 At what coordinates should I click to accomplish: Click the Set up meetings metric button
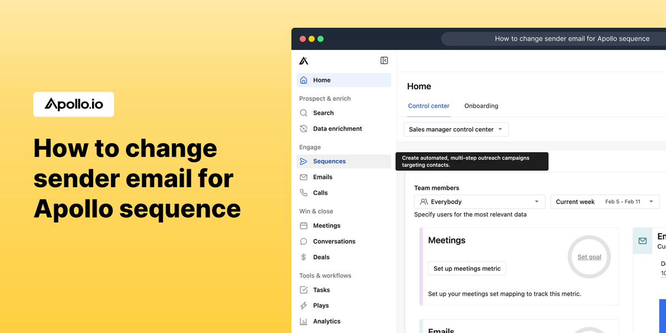coord(467,268)
